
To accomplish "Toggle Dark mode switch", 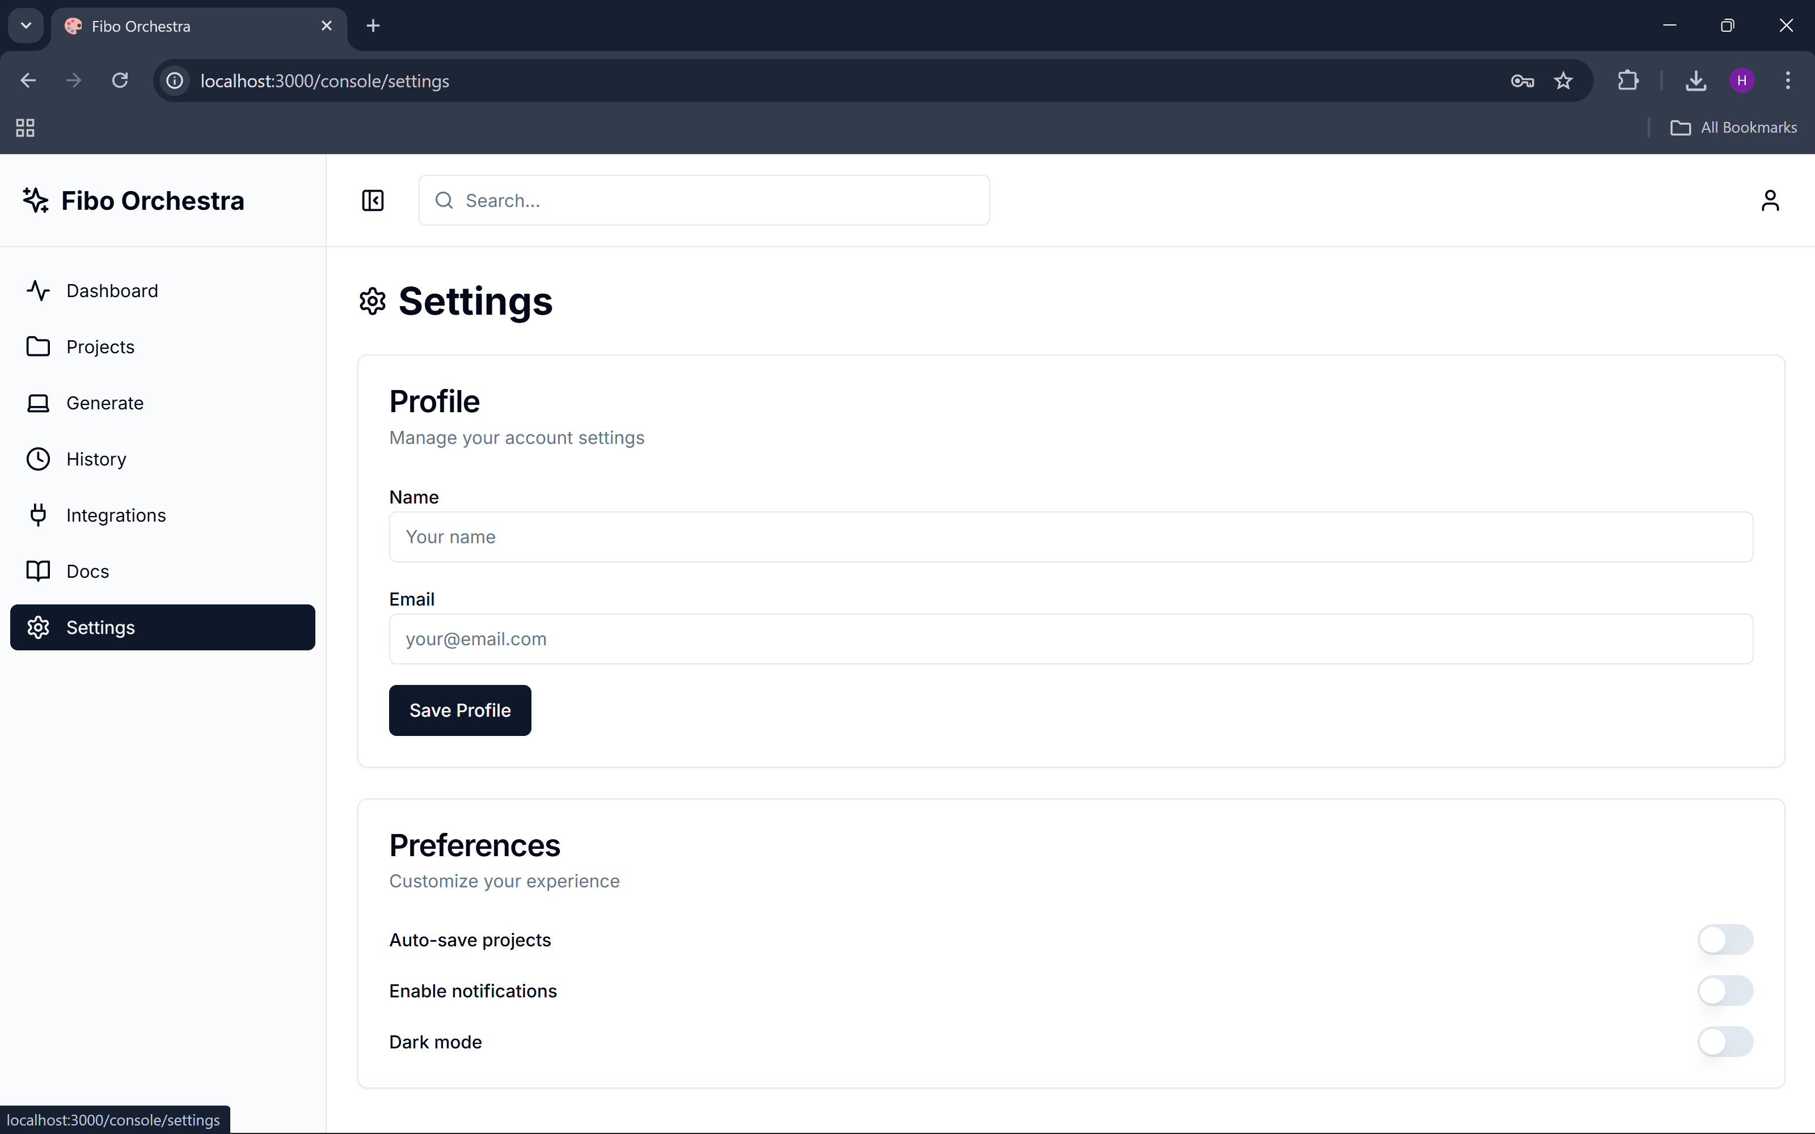I will click(1725, 1042).
